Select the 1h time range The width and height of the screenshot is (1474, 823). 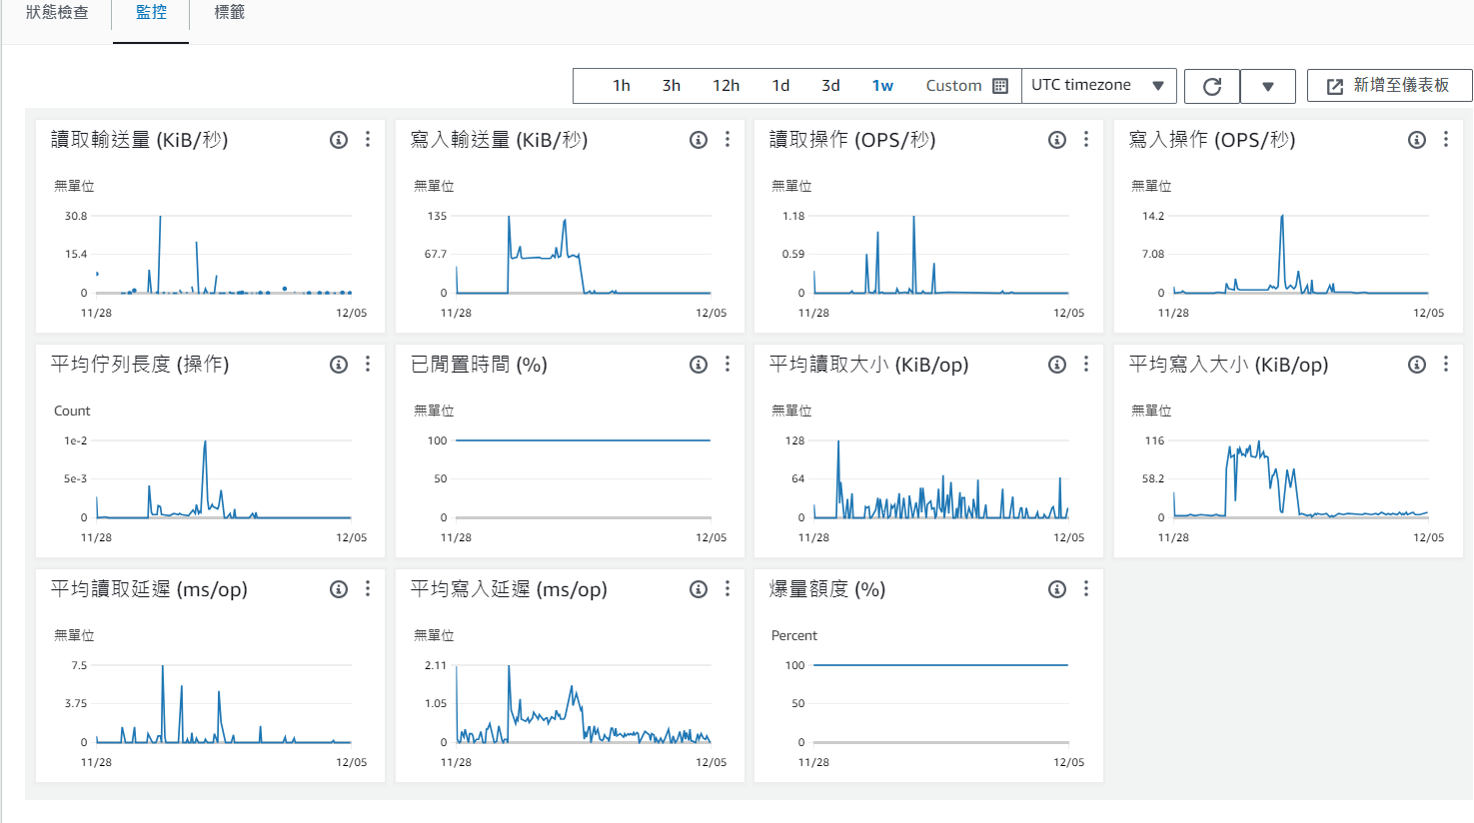(622, 86)
